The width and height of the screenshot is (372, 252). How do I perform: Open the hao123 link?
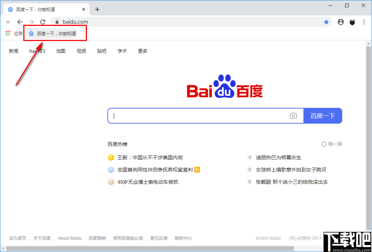coord(37,51)
